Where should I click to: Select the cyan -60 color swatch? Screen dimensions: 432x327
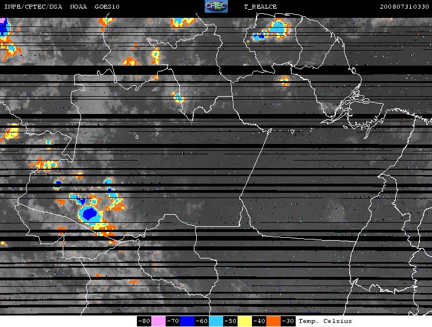216,321
